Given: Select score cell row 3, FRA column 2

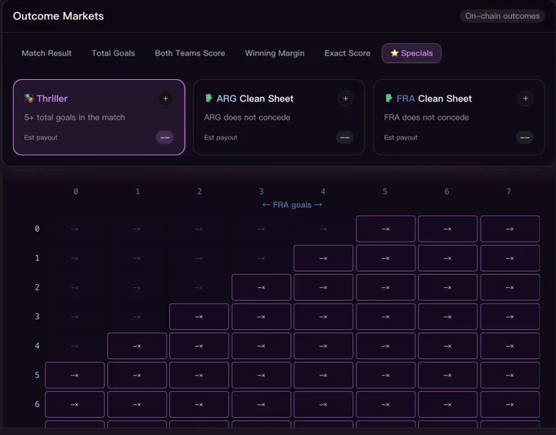Looking at the screenshot, I should pos(199,317).
